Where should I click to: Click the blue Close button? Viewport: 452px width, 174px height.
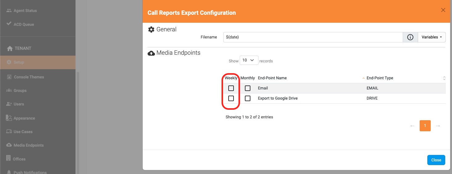pyautogui.click(x=436, y=160)
